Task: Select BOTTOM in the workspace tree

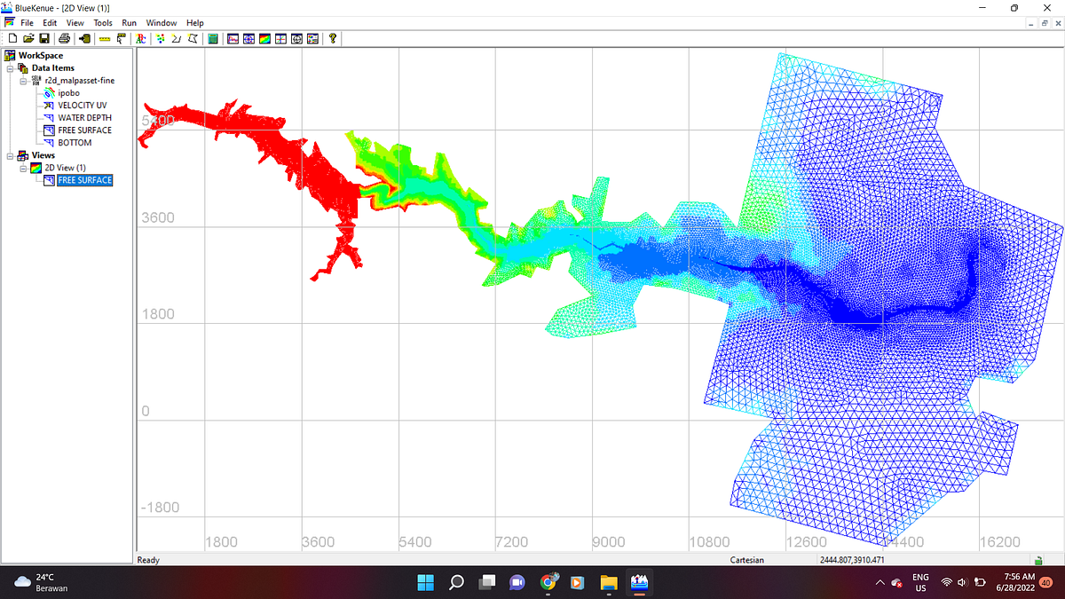Action: tap(75, 143)
